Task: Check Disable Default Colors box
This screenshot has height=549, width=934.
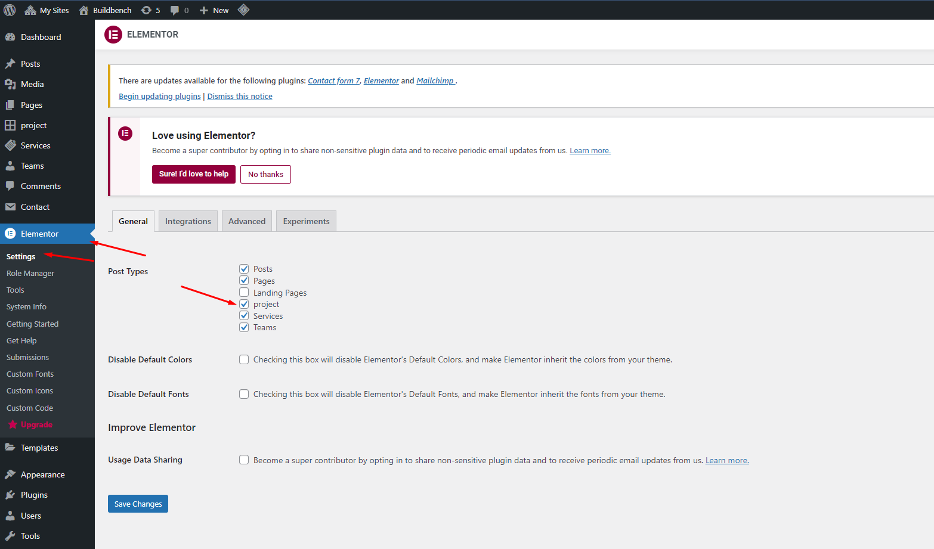Action: click(x=244, y=359)
